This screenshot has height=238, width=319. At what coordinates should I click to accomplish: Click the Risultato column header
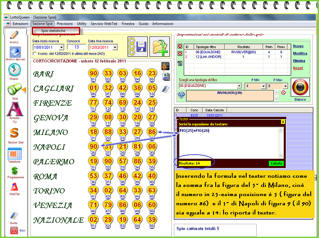(x=244, y=47)
